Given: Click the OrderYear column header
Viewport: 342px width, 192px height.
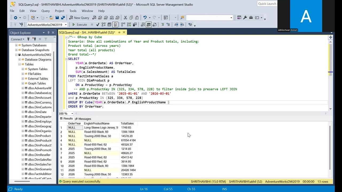Looking at the screenshot, I should coord(75,123).
